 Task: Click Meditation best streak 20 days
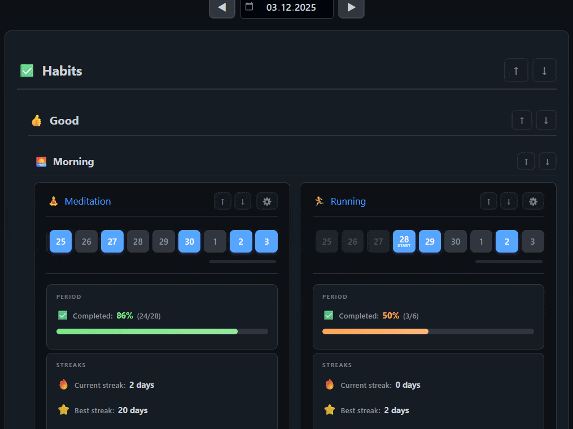click(133, 410)
